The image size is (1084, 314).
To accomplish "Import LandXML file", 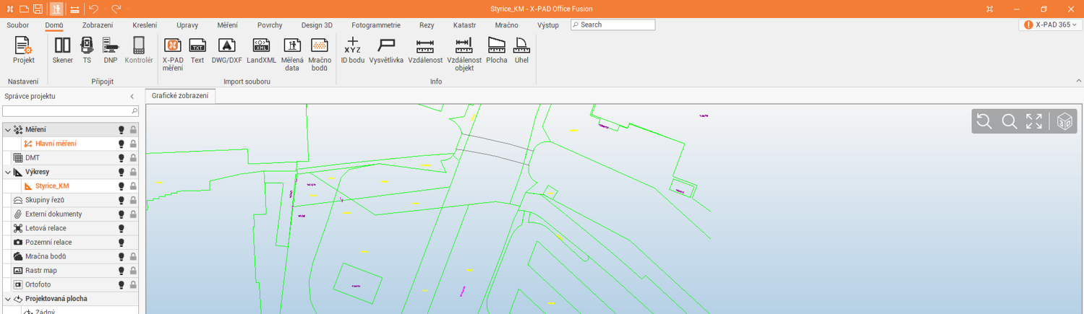I will [261, 50].
